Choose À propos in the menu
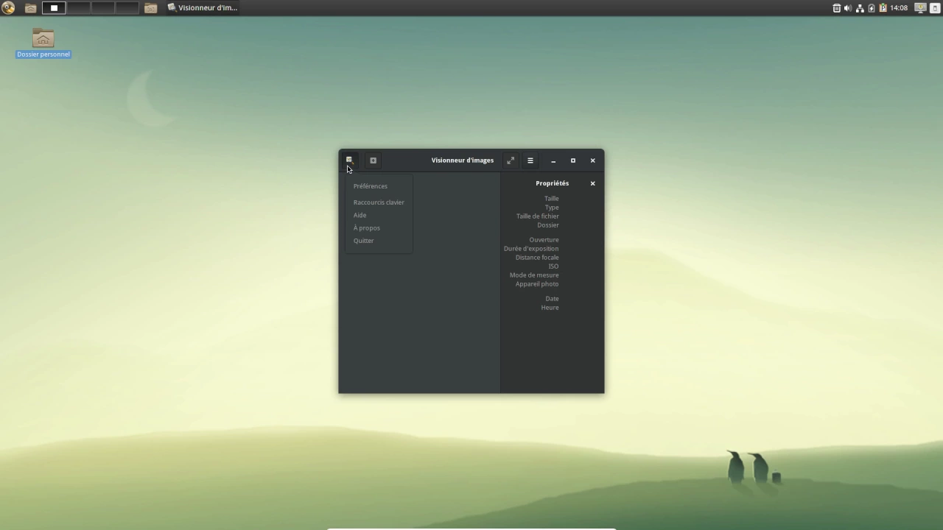The image size is (943, 530). point(379,228)
